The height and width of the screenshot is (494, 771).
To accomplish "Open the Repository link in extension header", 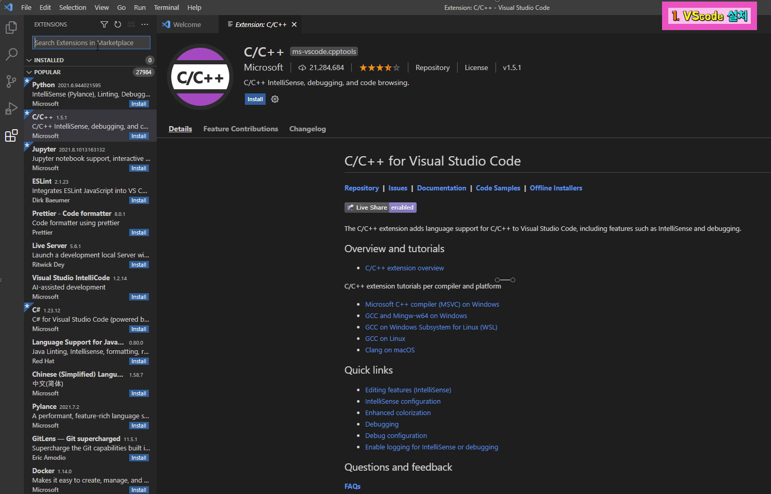I will pos(433,67).
